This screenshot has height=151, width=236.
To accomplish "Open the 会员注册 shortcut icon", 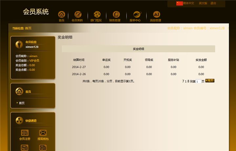I will pyautogui.click(x=25, y=133).
